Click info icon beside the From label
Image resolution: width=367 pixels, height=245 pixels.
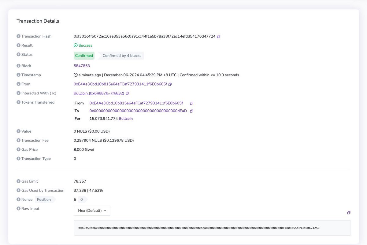(x=18, y=84)
